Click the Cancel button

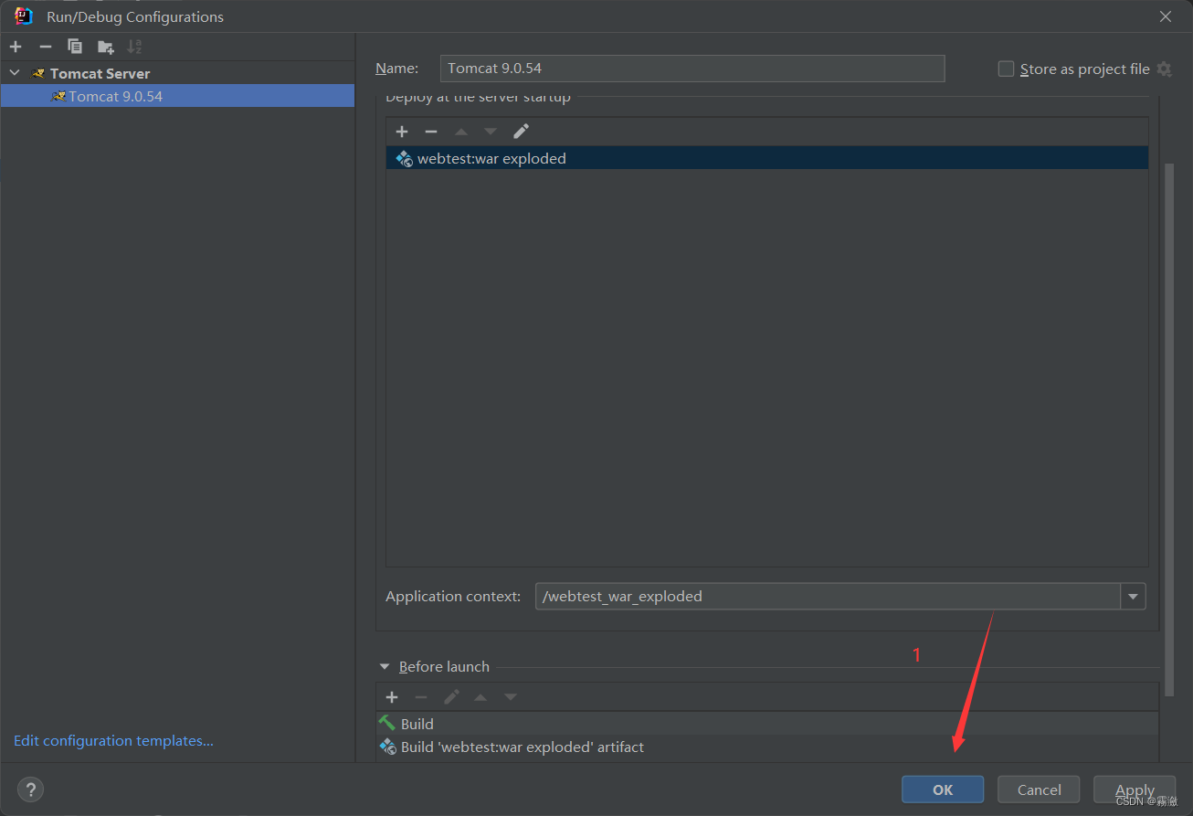[1039, 790]
